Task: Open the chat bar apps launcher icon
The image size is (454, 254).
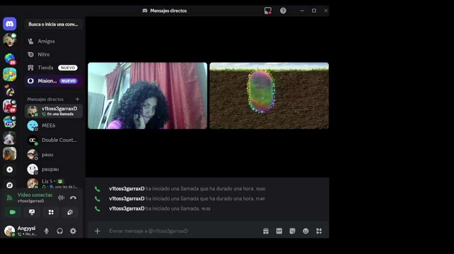Action: [x=319, y=231]
